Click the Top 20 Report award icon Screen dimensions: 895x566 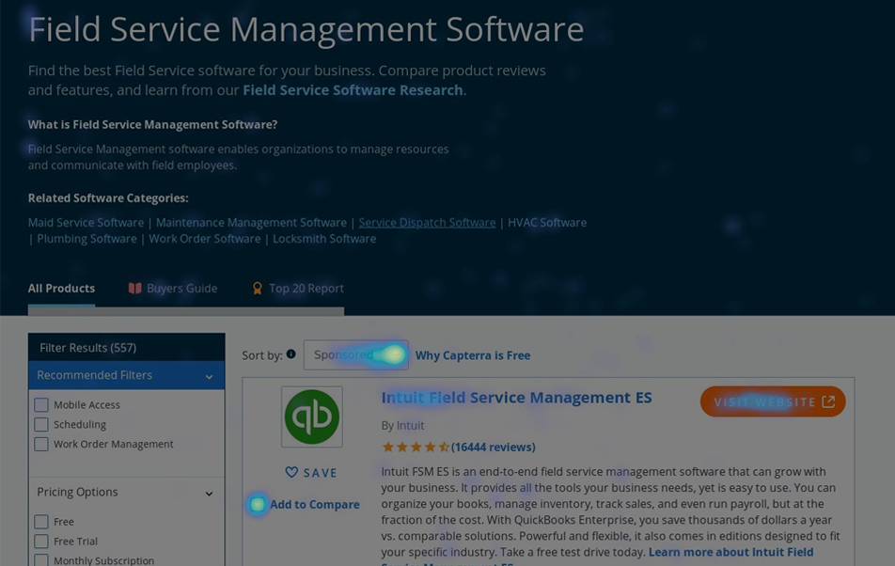click(258, 288)
